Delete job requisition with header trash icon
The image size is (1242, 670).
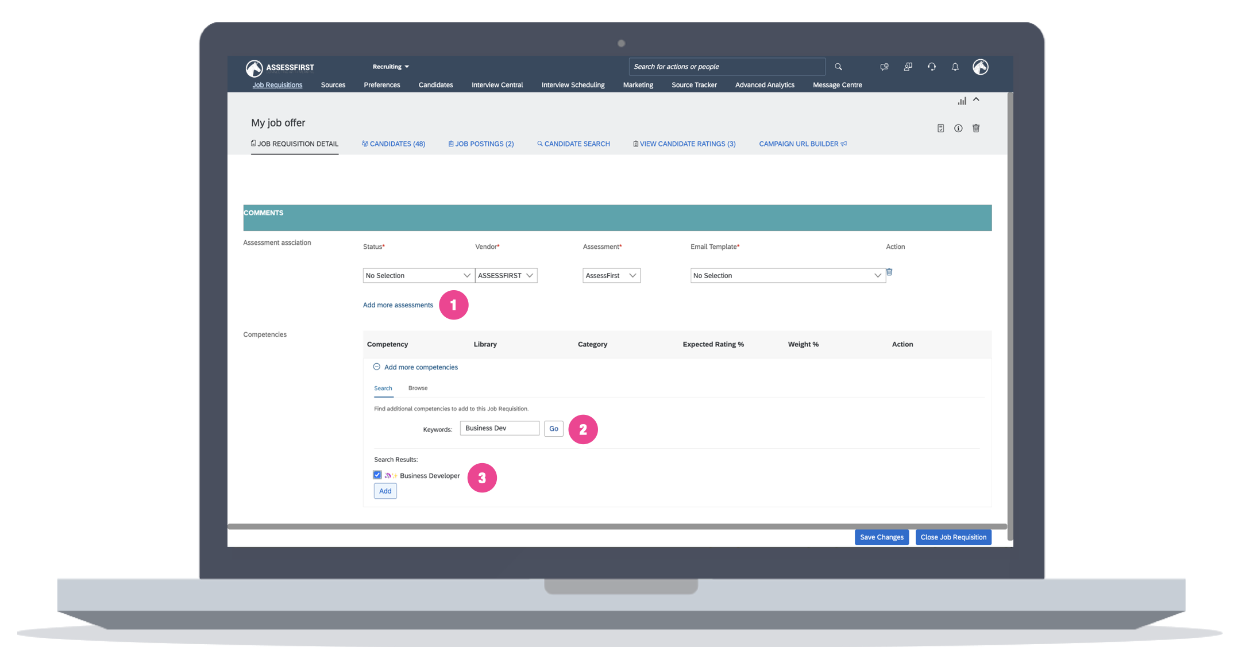975,128
